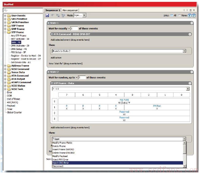
Task: Expand the SATA Primitive folder
Action: tap(5, 22)
